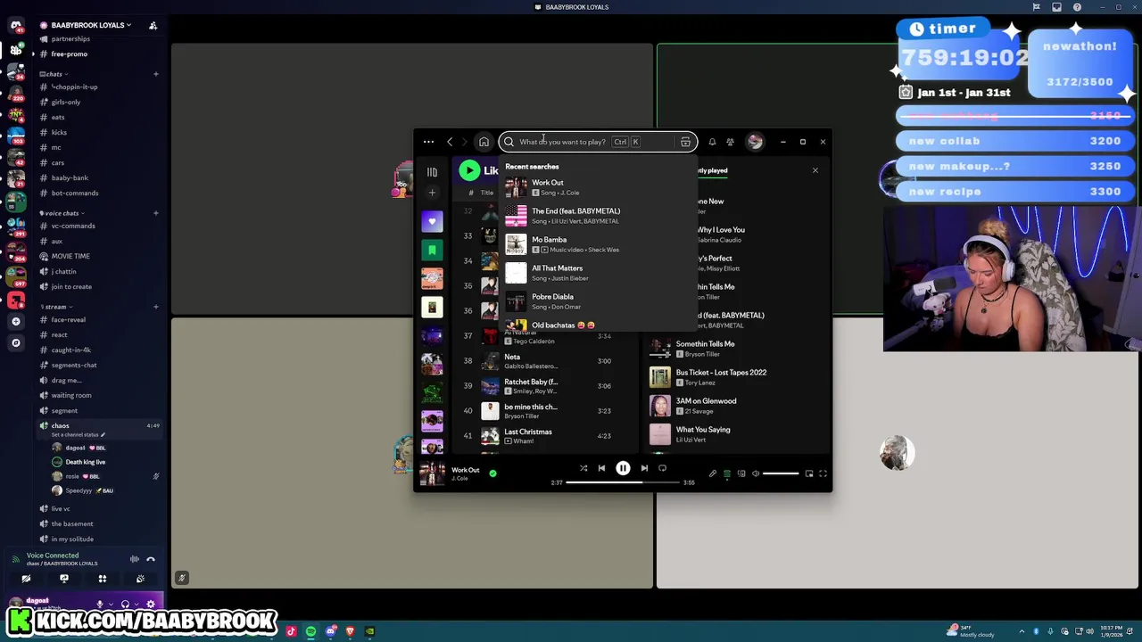Select The End (feat. BABYMETAL) recent search

pos(598,216)
